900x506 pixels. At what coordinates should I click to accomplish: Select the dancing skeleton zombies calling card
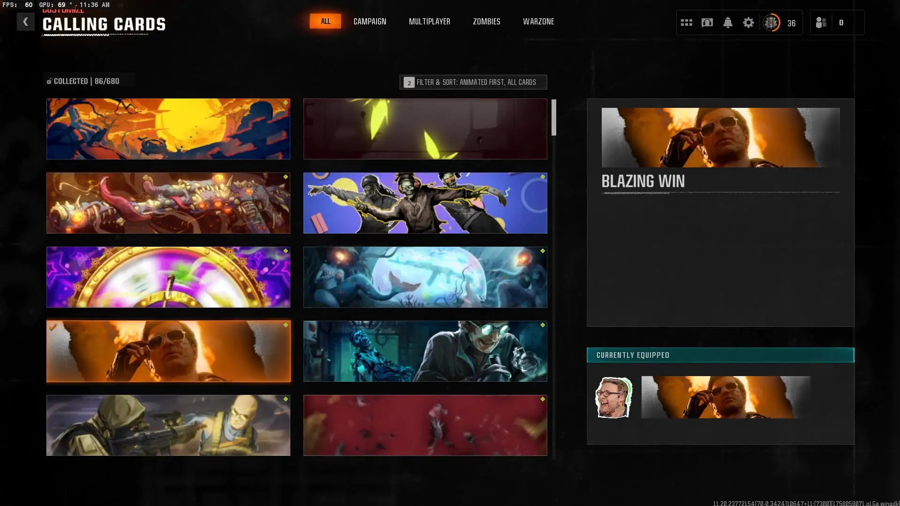coord(425,203)
